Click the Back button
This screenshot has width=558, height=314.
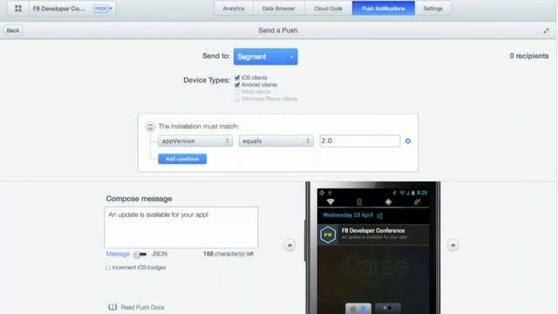(13, 31)
